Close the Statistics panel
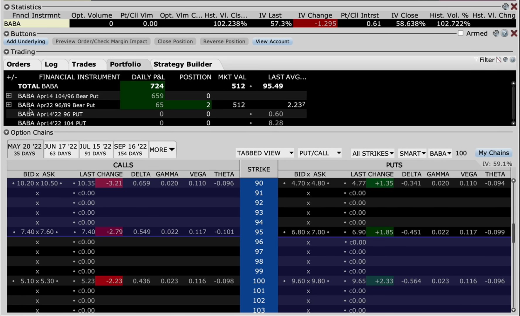The image size is (520, 316). (x=514, y=6)
